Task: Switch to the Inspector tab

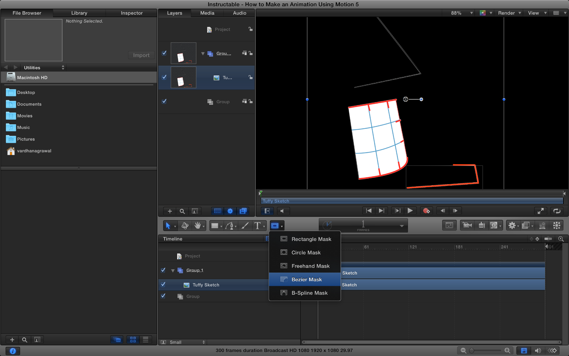Action: [132, 13]
